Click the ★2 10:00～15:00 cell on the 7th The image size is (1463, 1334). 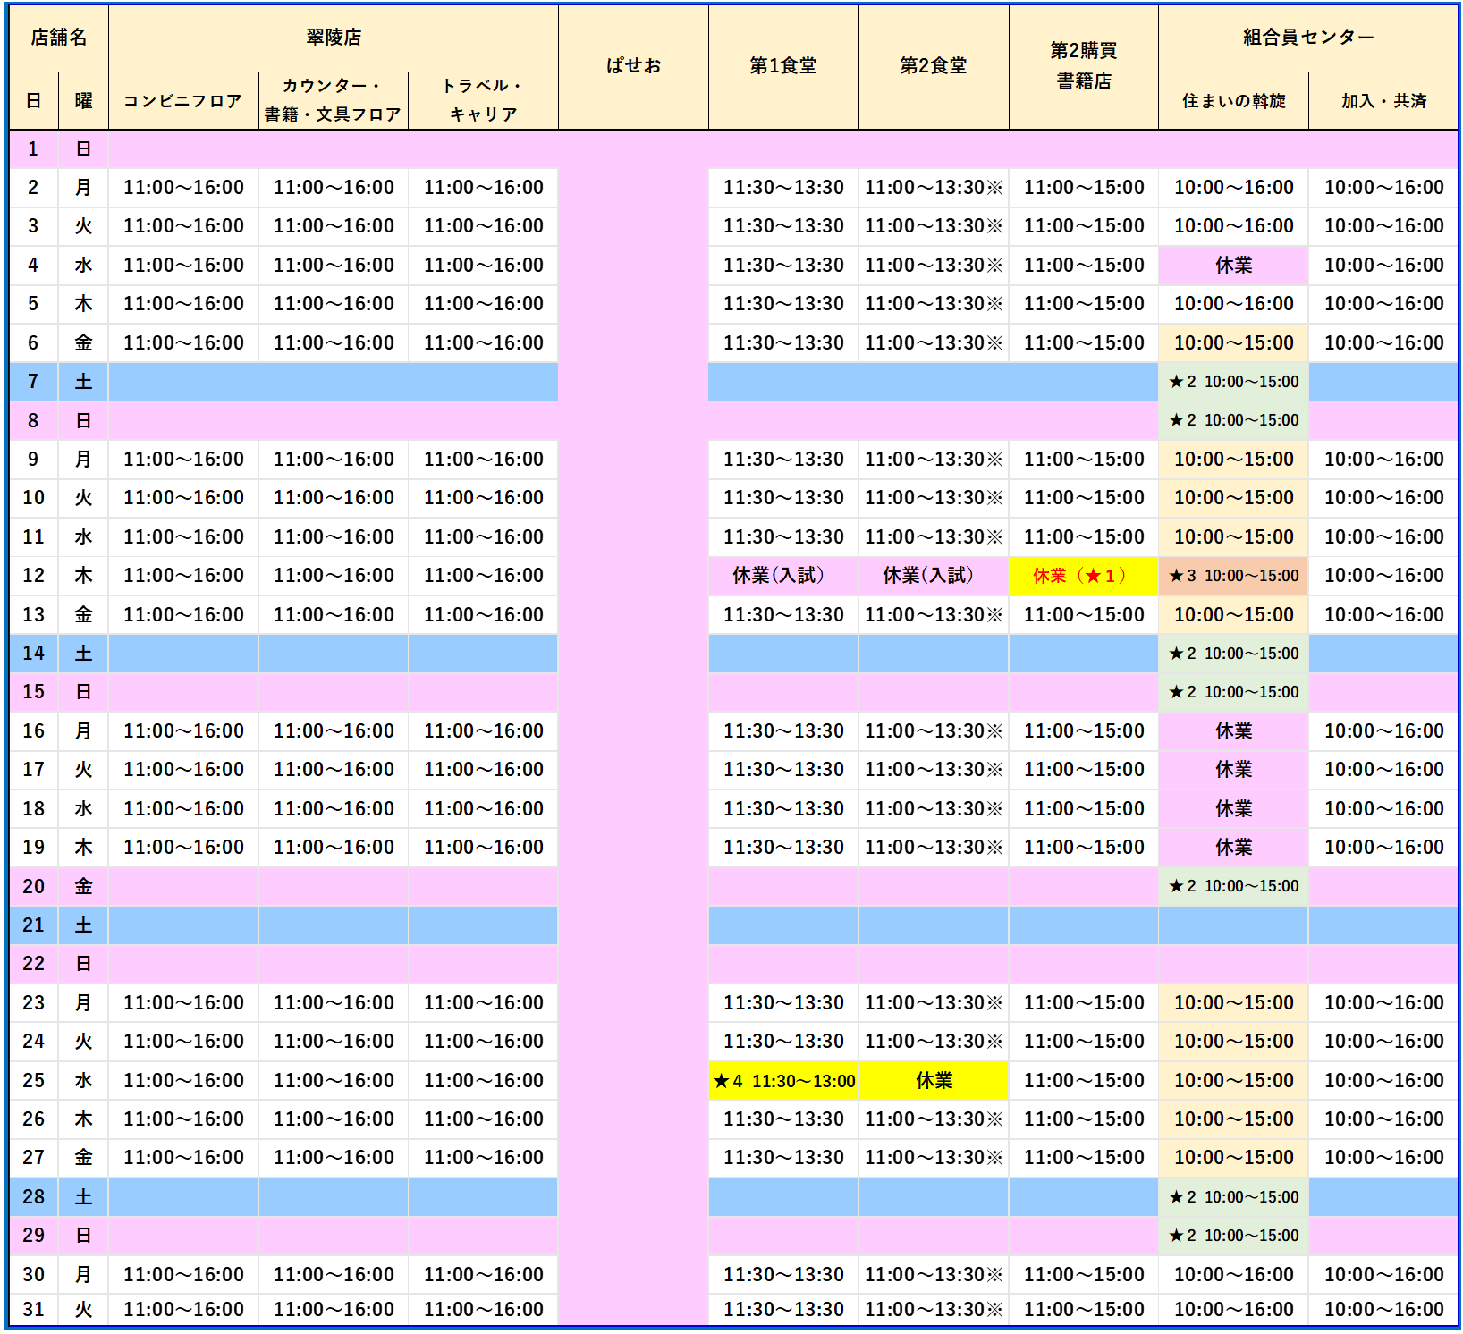pyautogui.click(x=1234, y=382)
